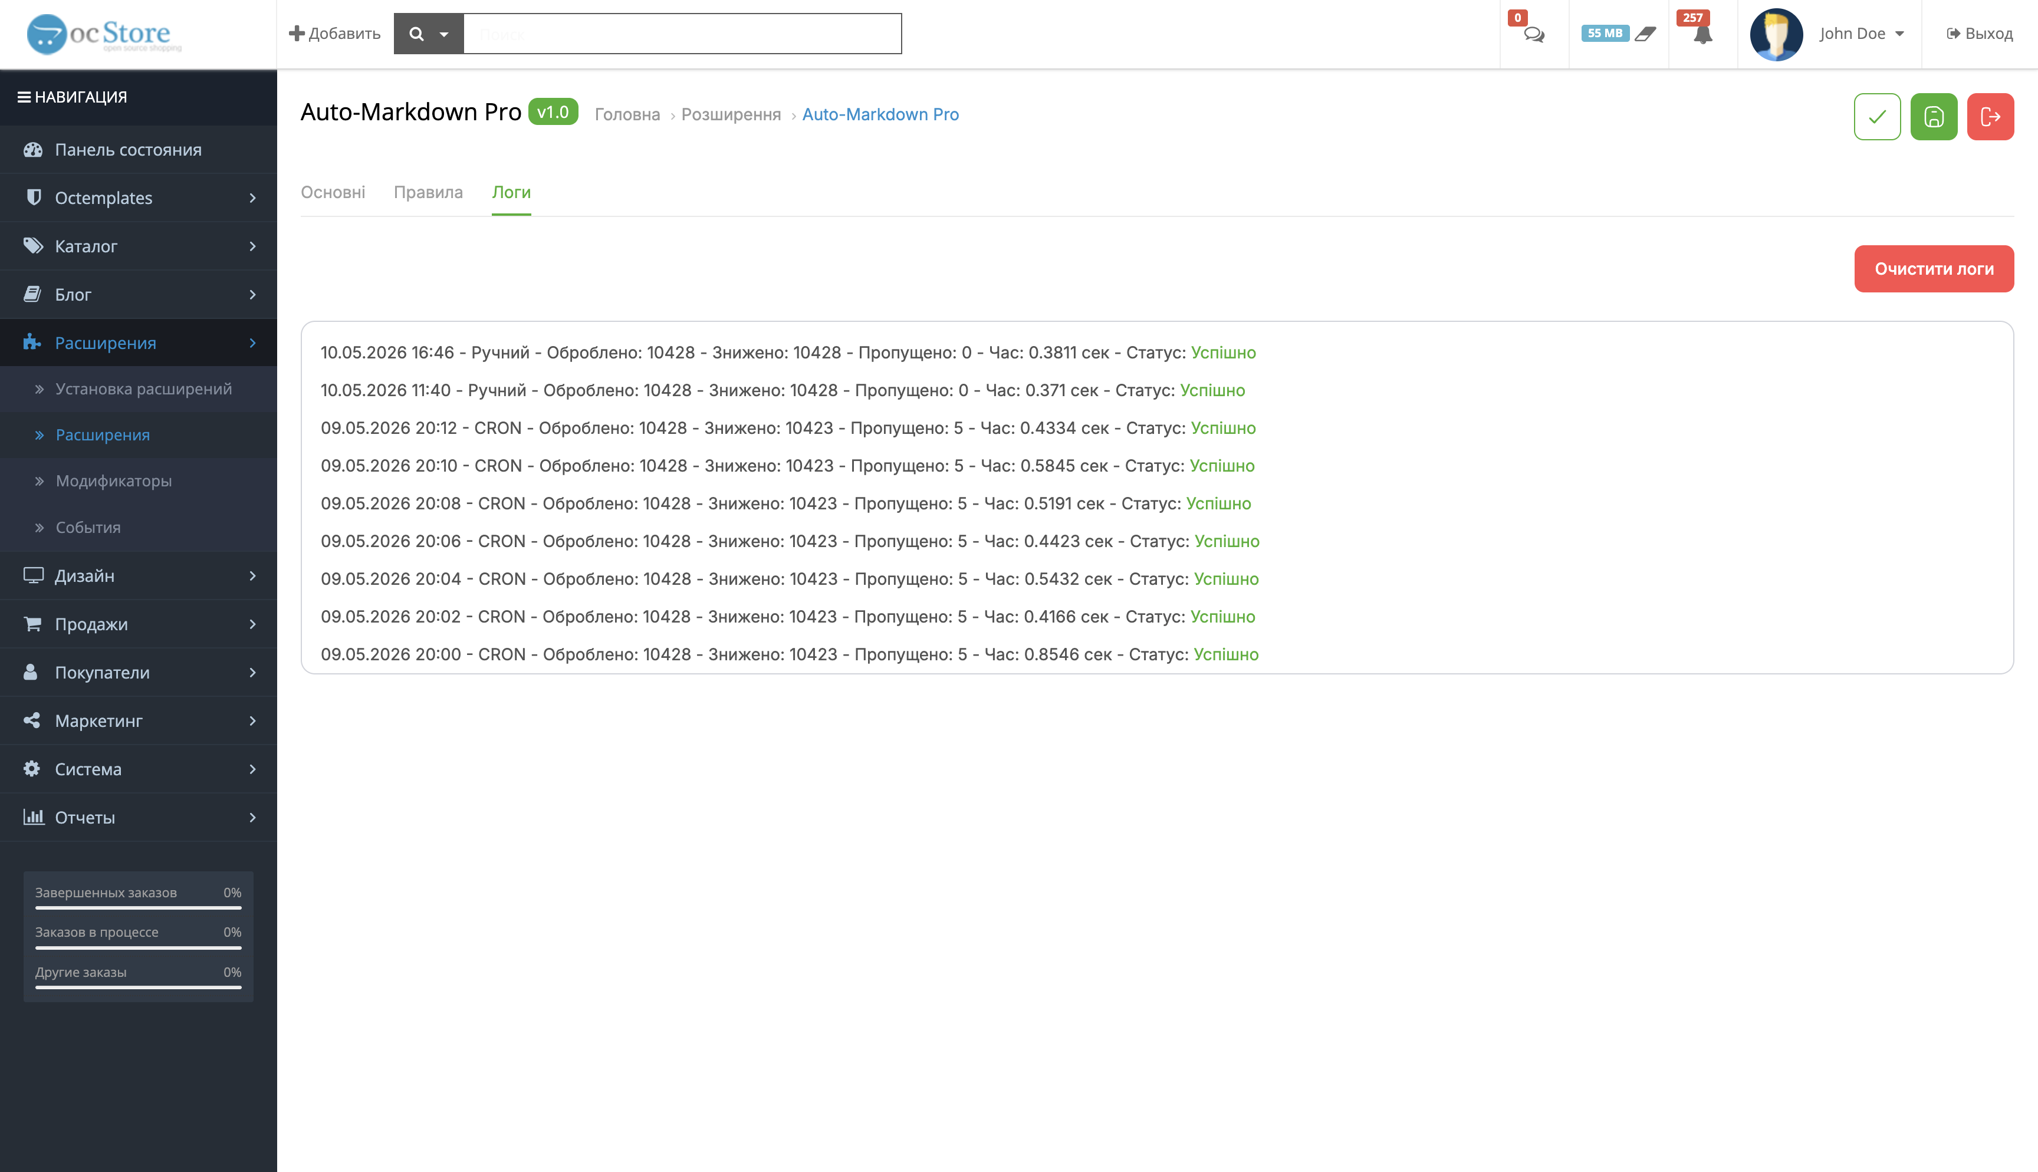Click the Octemplates shield icon

pos(33,197)
